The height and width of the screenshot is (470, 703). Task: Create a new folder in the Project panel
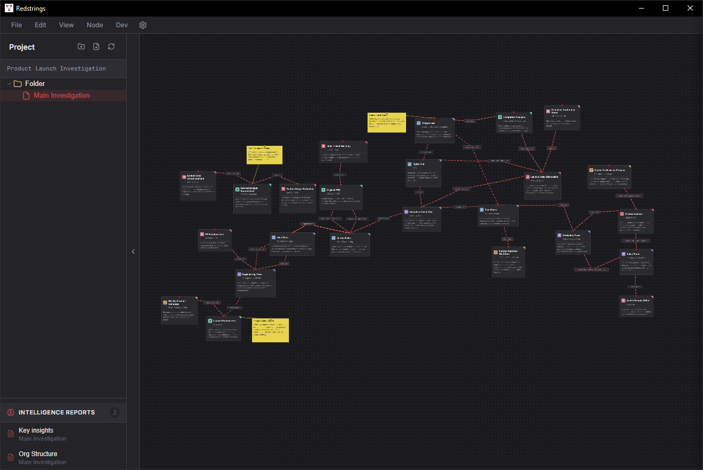point(81,46)
